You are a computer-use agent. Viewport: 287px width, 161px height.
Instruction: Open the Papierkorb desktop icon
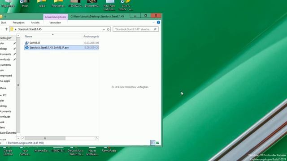(x=8, y=4)
